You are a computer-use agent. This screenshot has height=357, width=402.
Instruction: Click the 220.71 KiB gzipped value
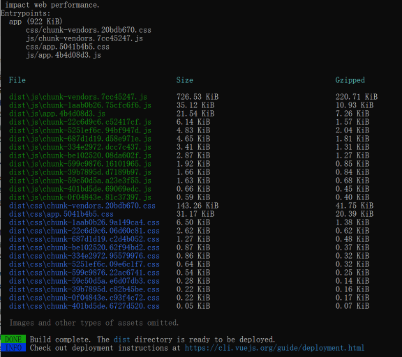357,97
